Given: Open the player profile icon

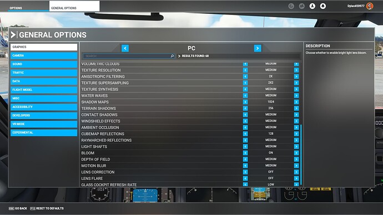Looking at the screenshot, I should click(x=312, y=6).
